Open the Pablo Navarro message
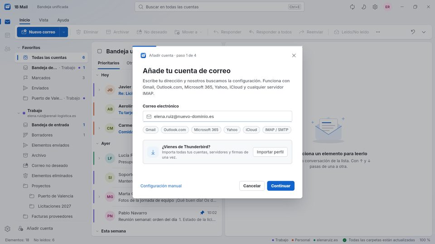This screenshot has height=244, width=435. click(156, 216)
